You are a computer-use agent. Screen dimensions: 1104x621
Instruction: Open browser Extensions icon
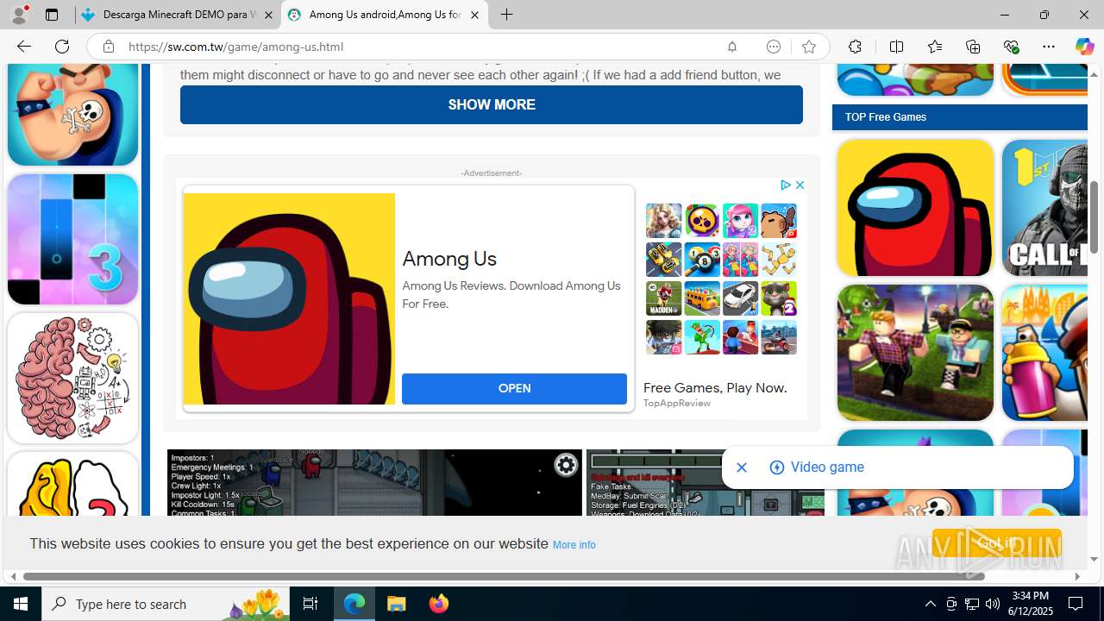[855, 47]
